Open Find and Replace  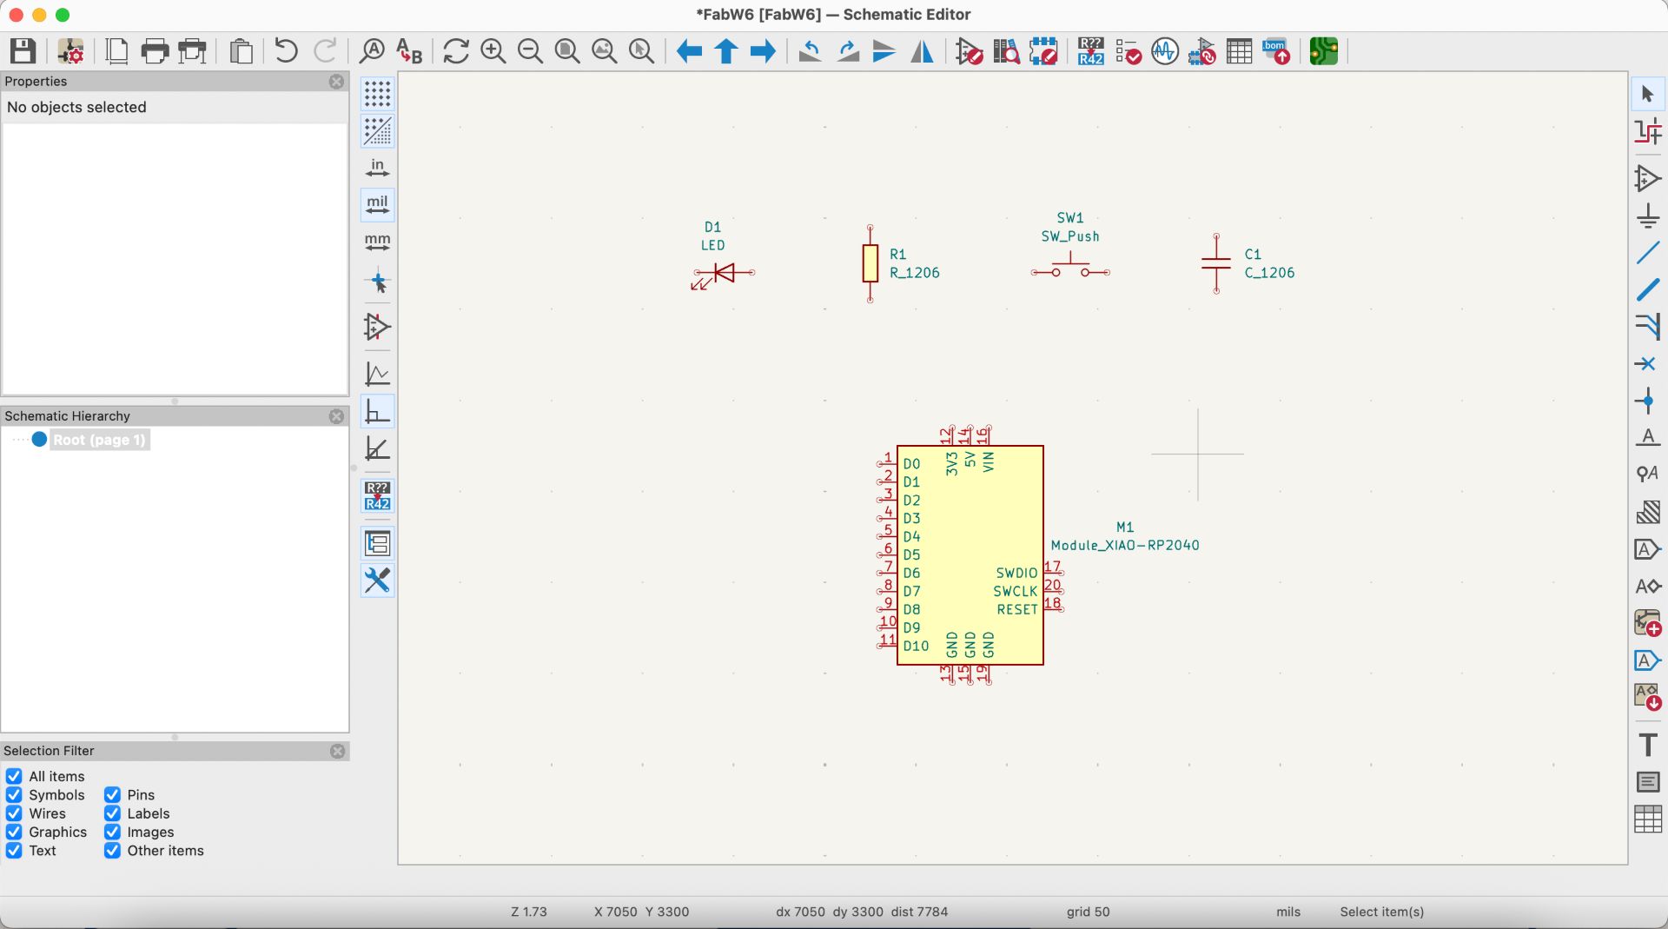(x=409, y=51)
